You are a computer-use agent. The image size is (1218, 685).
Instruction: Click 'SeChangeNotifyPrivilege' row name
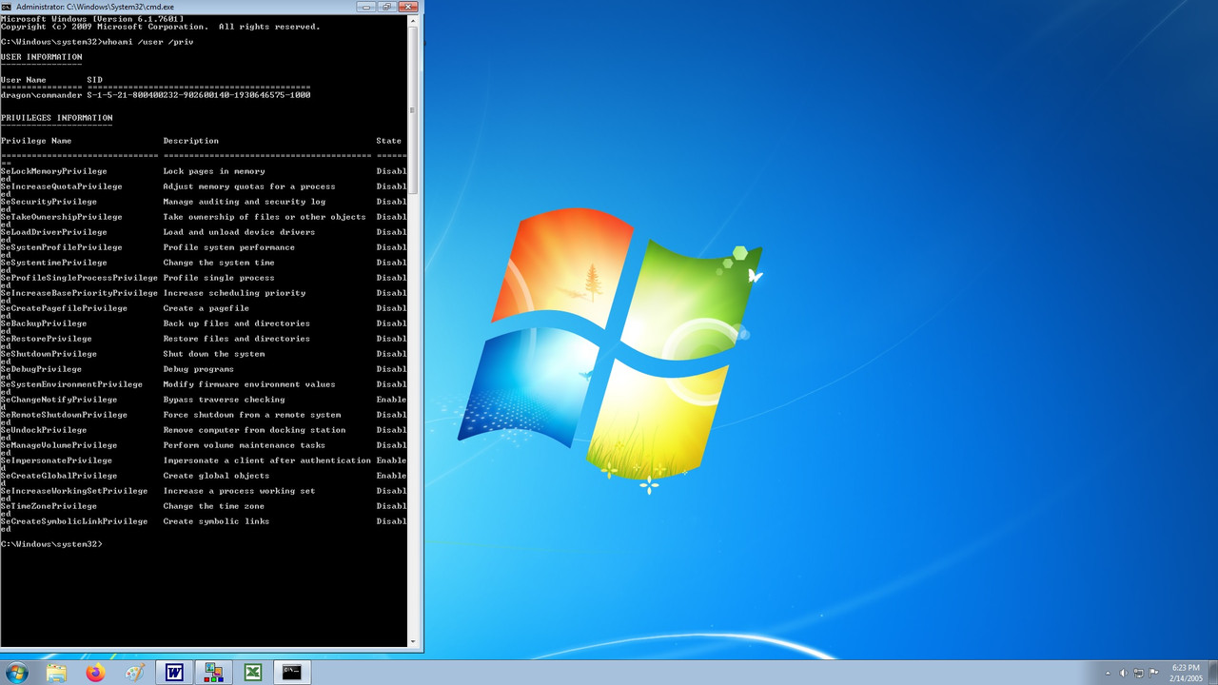[59, 400]
